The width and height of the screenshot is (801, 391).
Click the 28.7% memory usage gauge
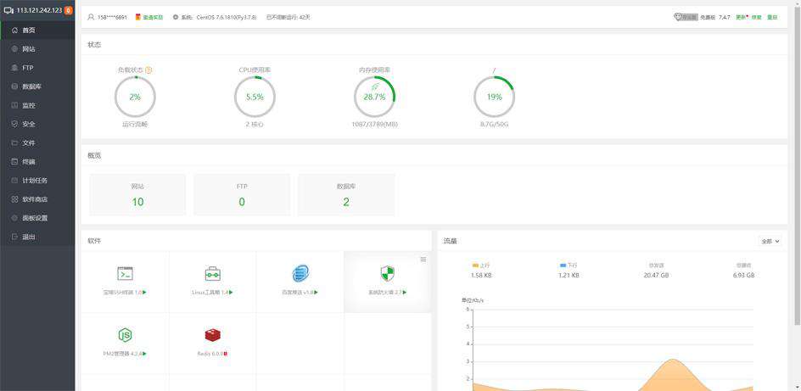pos(374,97)
